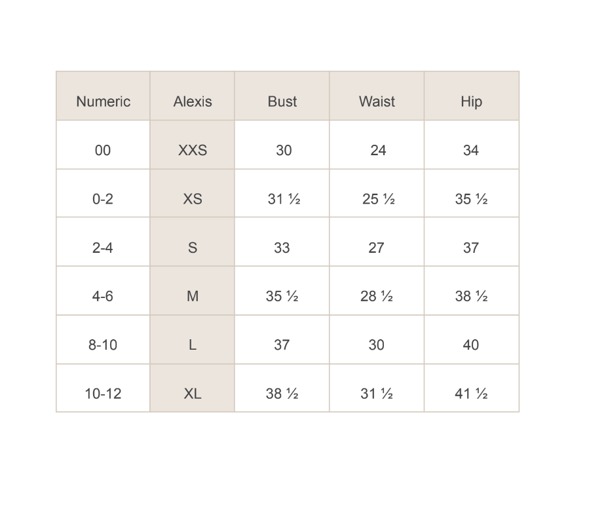The image size is (589, 520).
Task: Select hip value 41 ½ for XL
Action: (x=471, y=394)
